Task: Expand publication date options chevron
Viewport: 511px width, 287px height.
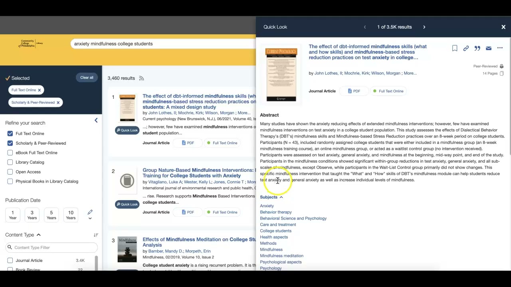Action: [x=90, y=218]
